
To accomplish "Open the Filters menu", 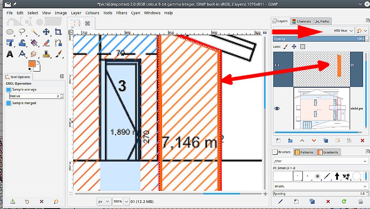I will 121,13.
